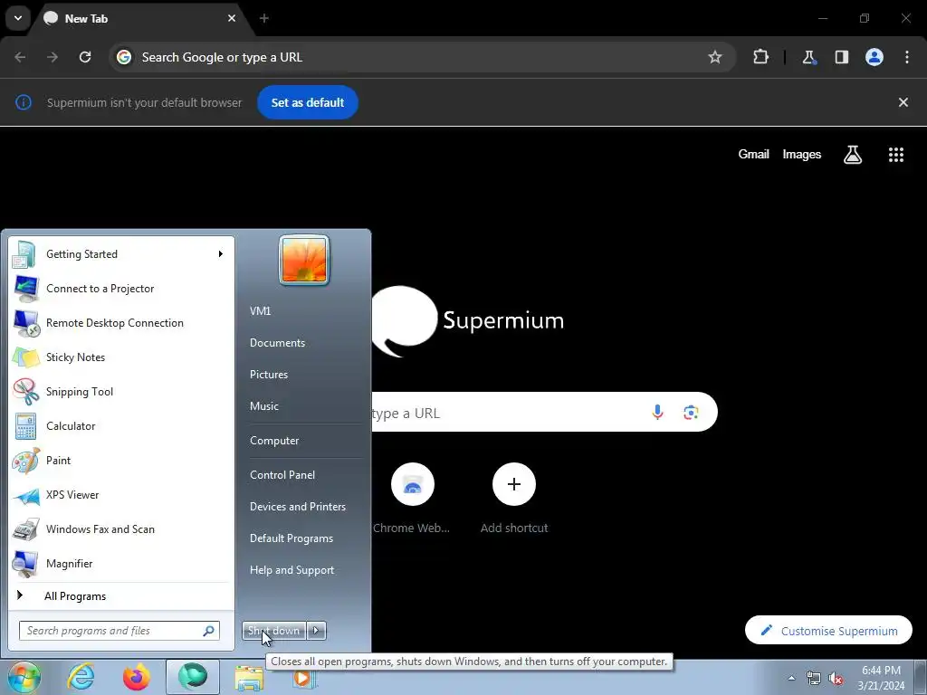Image resolution: width=927 pixels, height=695 pixels.
Task: Open the Images link
Action: (802, 154)
